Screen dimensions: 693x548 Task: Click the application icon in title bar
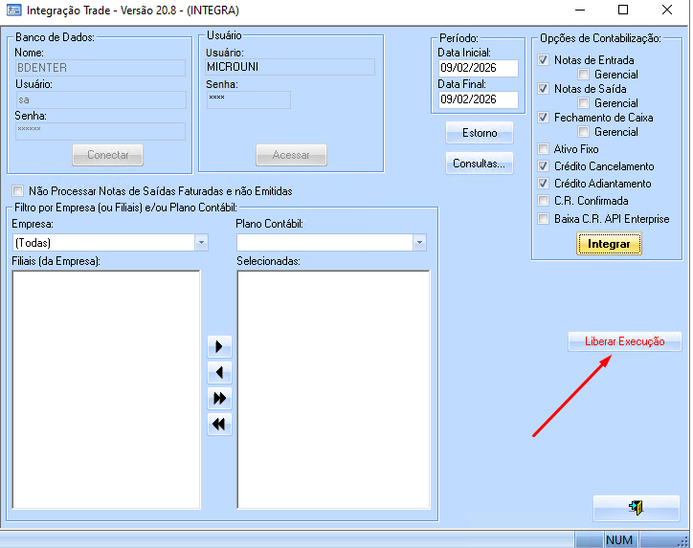pos(12,11)
